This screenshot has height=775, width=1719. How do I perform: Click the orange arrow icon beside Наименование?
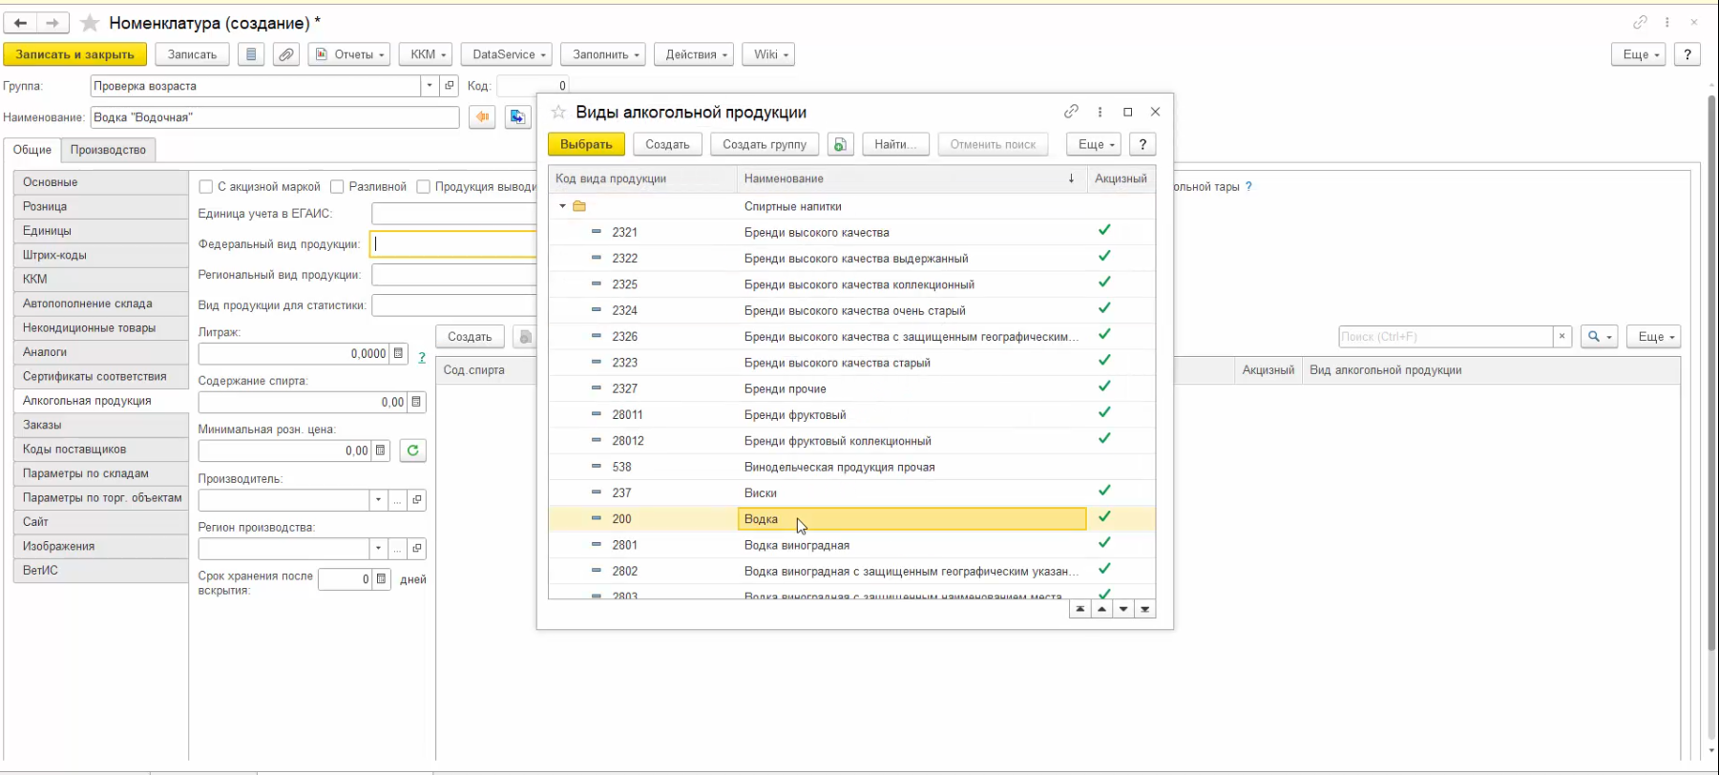pos(482,117)
